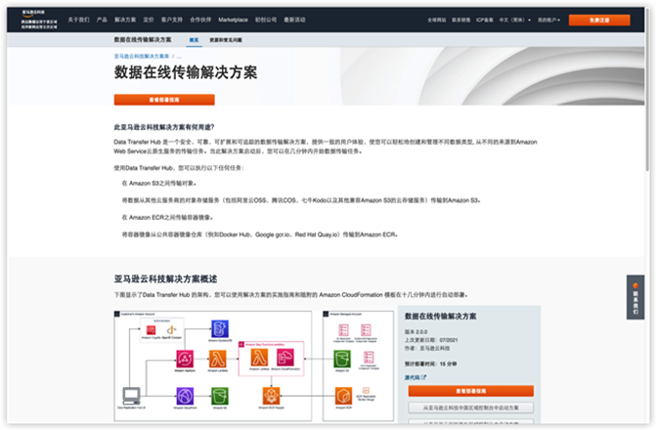This screenshot has width=656, height=430.
Task: Click the Amazon Managed Account corner icon
Action: [x=326, y=314]
